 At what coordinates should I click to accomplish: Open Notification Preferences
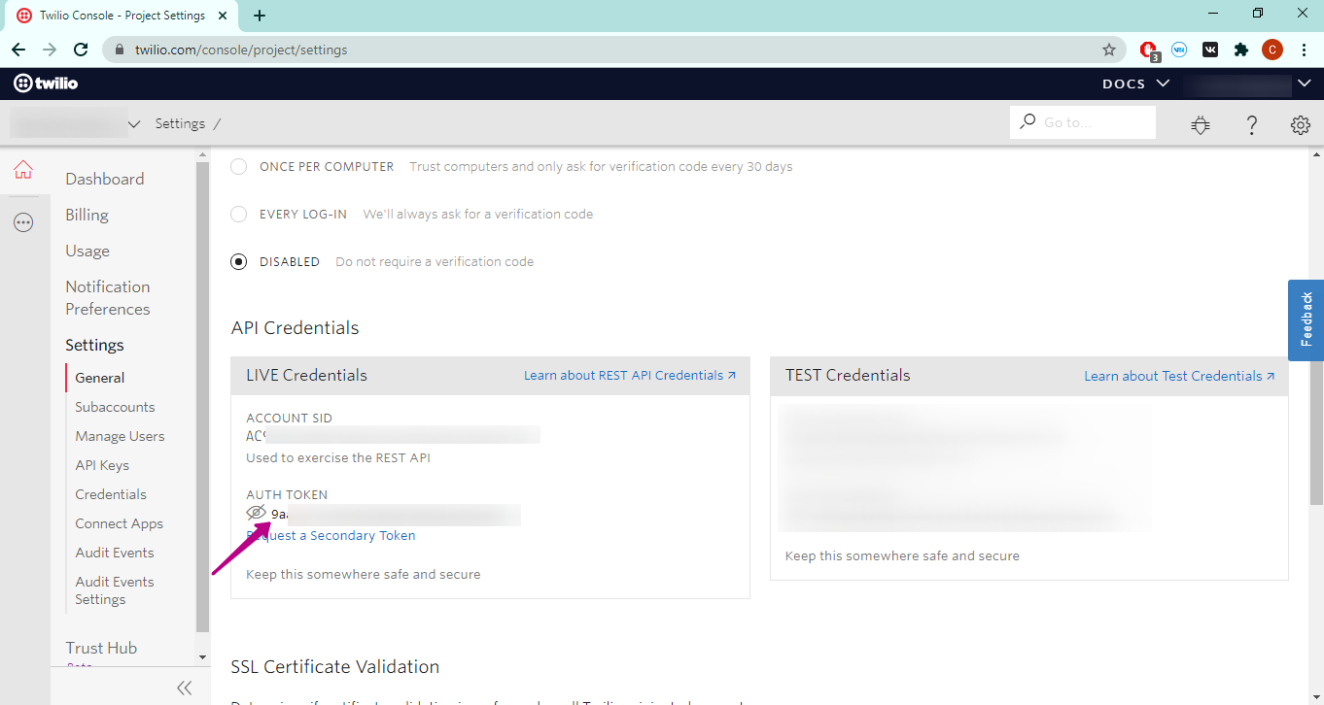tap(108, 298)
